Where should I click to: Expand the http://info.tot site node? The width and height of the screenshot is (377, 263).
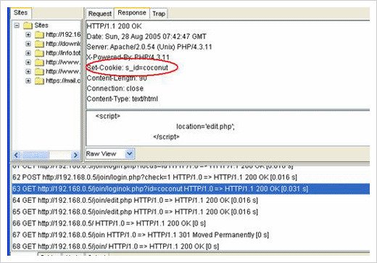[28, 53]
